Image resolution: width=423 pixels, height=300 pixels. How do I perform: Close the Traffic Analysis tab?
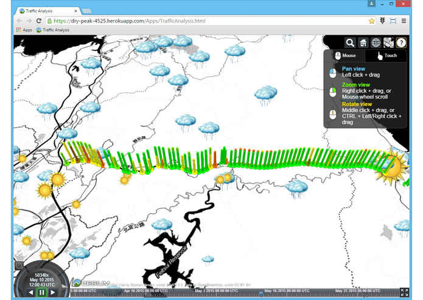click(76, 11)
